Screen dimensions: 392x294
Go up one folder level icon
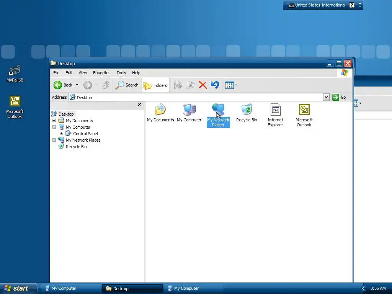pos(106,85)
